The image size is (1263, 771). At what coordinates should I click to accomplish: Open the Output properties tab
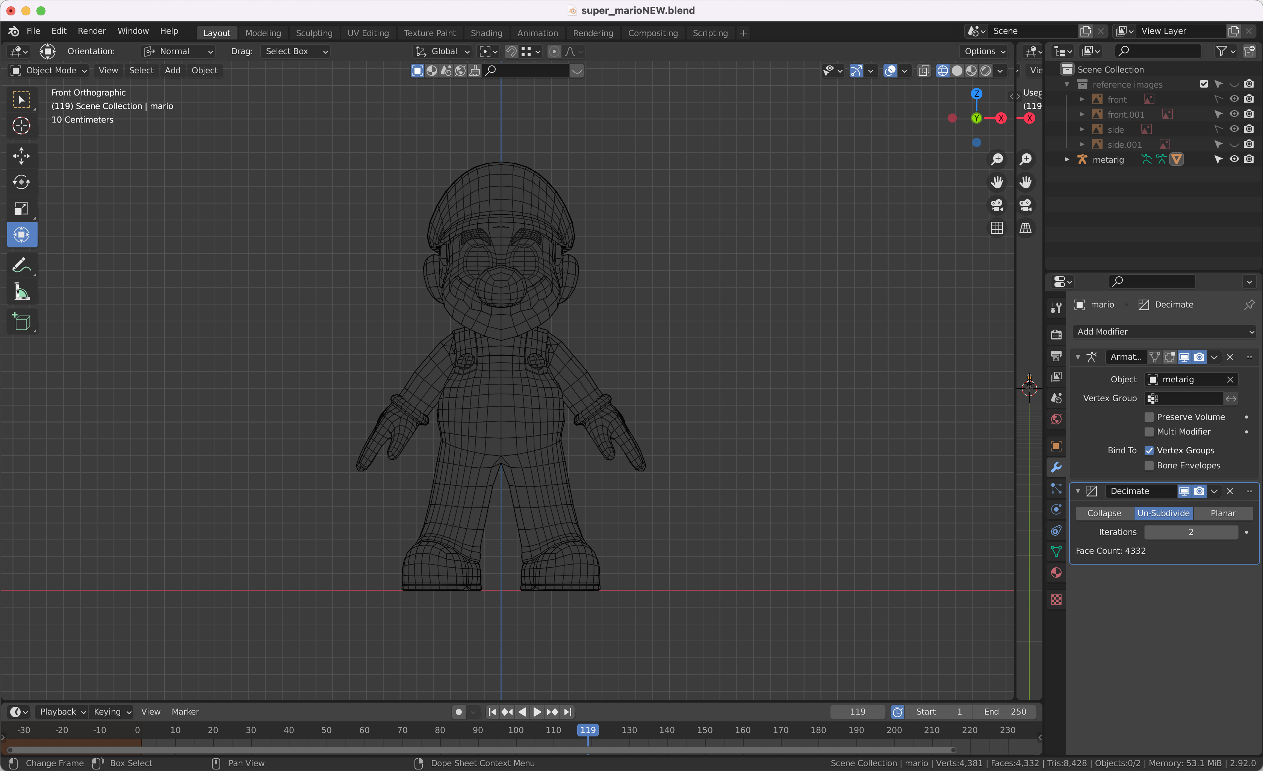(1056, 356)
